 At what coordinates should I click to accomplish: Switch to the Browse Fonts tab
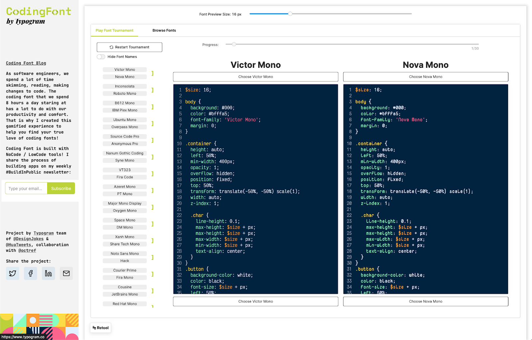(164, 31)
